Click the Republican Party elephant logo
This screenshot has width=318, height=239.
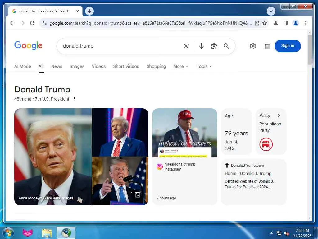point(266,144)
